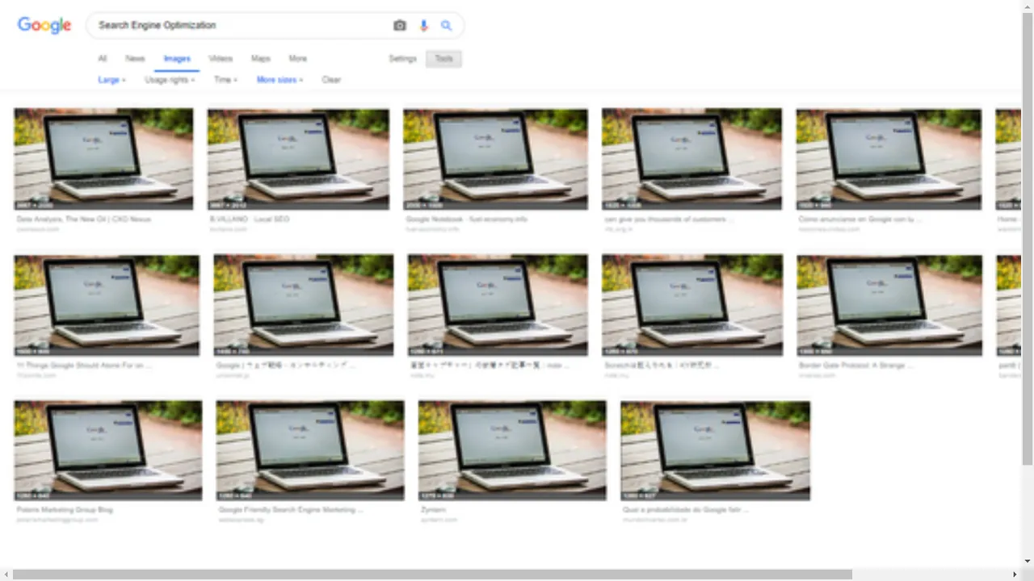The height and width of the screenshot is (581, 1034).
Task: Open the Zynism image result
Action: coord(512,450)
